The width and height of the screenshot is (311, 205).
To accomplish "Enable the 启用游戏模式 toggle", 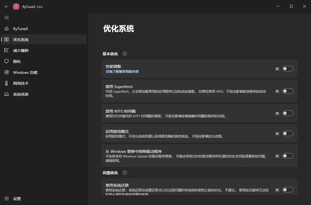I will pos(288,133).
